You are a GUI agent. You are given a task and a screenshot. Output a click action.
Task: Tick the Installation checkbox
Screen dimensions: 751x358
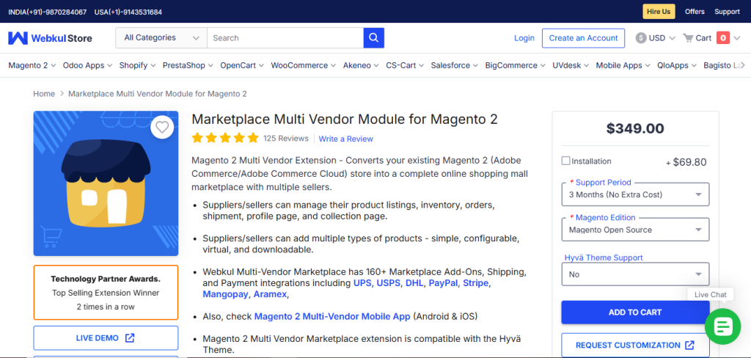565,161
